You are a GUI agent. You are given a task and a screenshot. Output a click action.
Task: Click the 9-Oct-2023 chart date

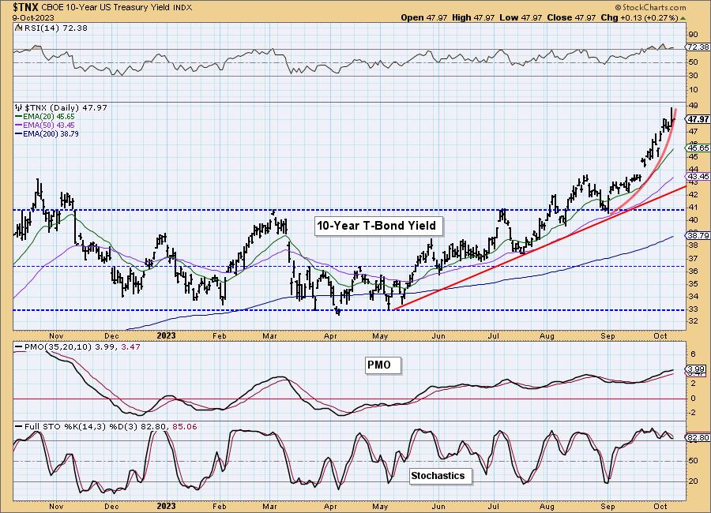33,17
